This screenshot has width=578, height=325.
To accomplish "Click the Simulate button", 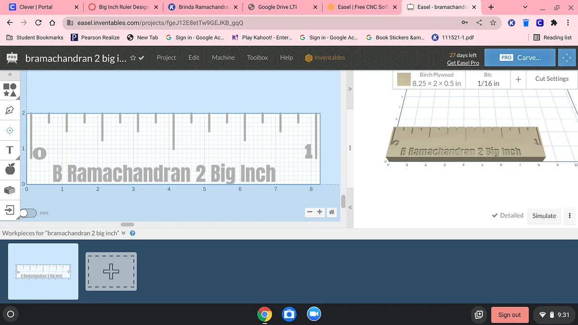I will (544, 216).
